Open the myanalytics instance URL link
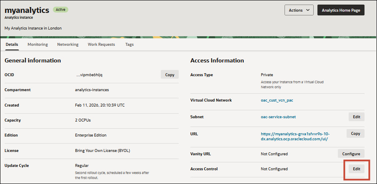This screenshot has height=184, width=377. coord(295,136)
